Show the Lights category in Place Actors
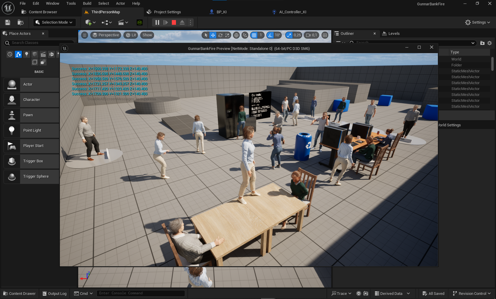Image resolution: width=496 pixels, height=299 pixels. pyautogui.click(x=27, y=54)
